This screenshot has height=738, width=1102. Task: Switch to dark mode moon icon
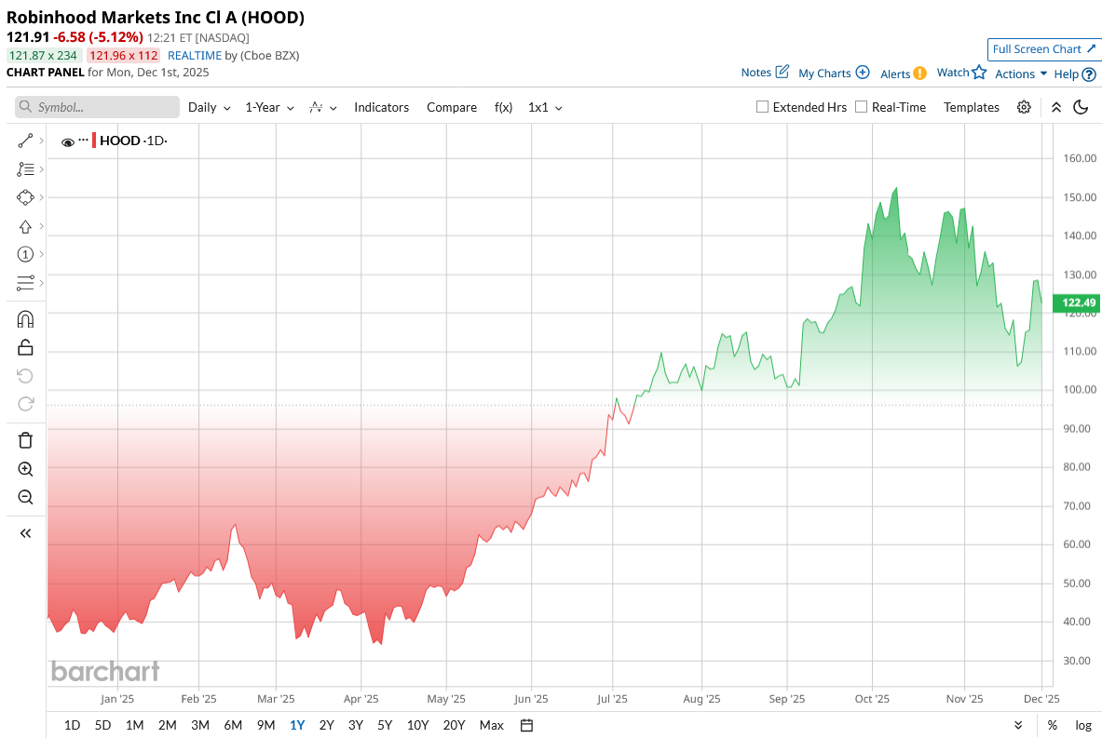1081,107
